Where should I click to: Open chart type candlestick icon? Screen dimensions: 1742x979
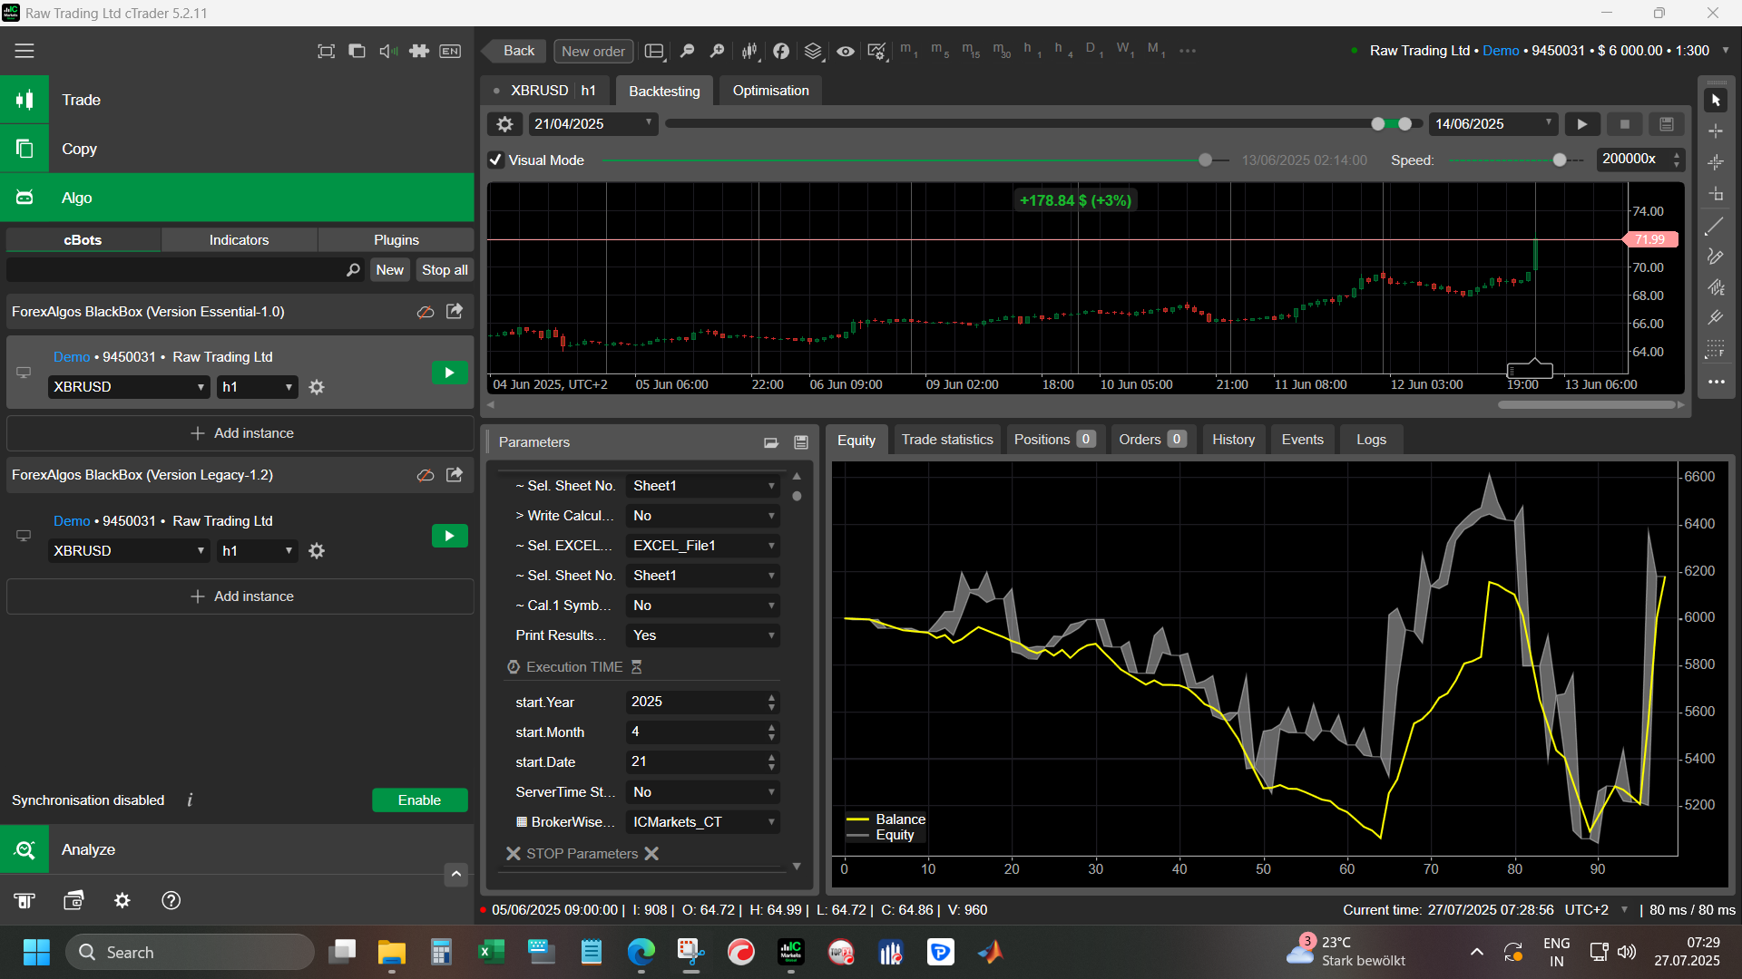(x=749, y=51)
